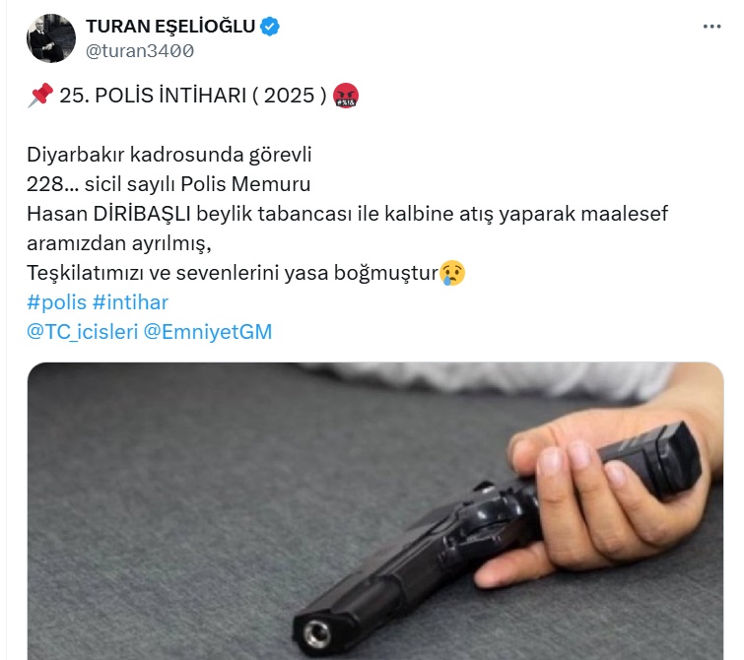
Task: Click the angry cursing face emoji
Action: (346, 95)
